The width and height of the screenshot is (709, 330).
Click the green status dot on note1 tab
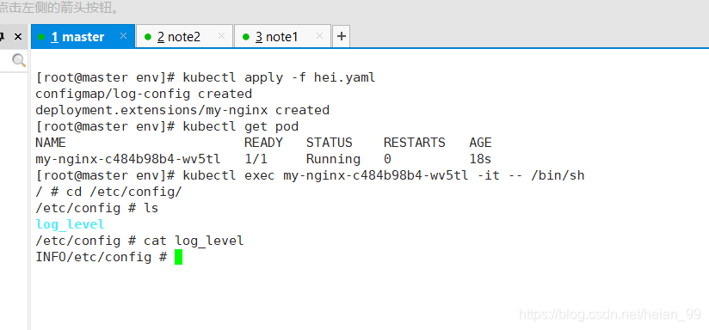[x=245, y=37]
